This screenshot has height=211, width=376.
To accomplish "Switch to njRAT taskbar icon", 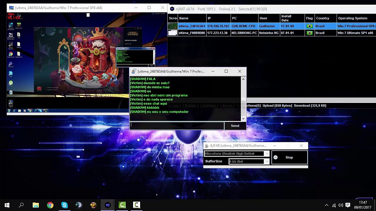I will tap(108, 205).
